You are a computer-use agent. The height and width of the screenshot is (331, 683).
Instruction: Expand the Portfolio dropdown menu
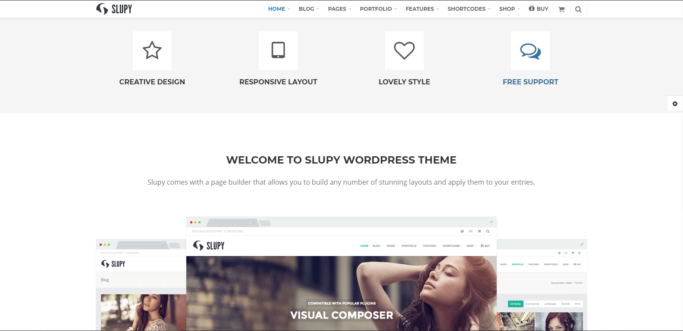pyautogui.click(x=378, y=9)
